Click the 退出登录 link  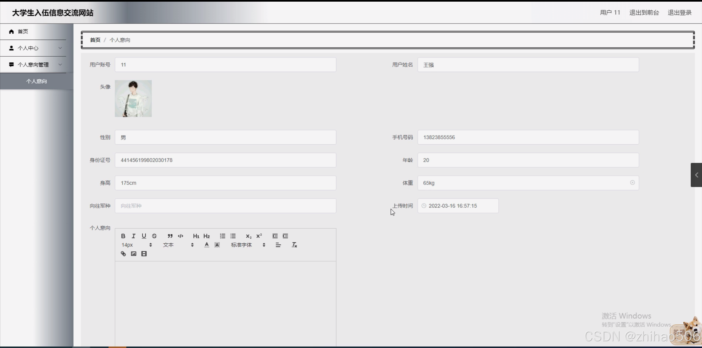[679, 13]
